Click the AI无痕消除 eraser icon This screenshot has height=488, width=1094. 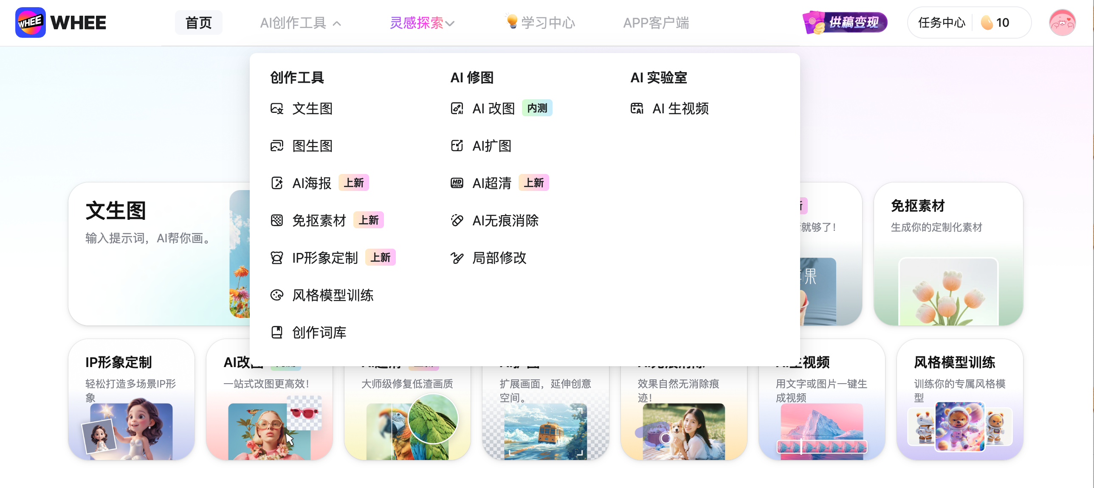[457, 221]
